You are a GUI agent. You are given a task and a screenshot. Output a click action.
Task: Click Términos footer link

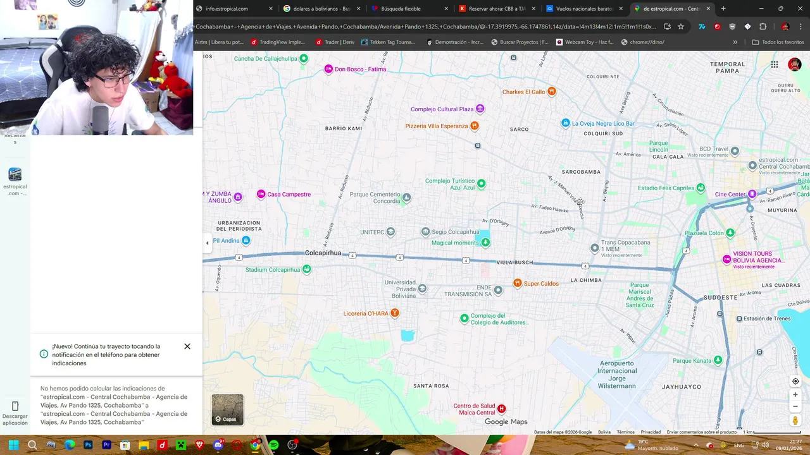(625, 432)
